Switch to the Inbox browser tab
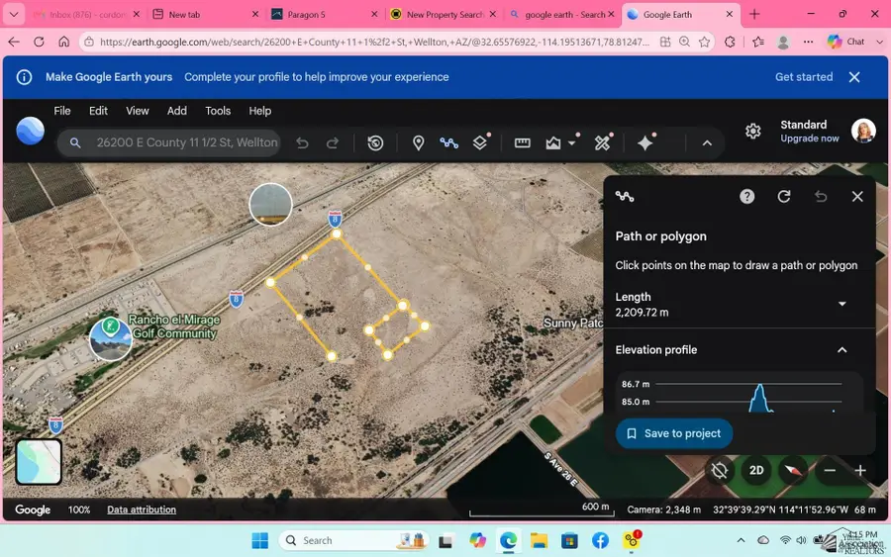 click(x=85, y=14)
